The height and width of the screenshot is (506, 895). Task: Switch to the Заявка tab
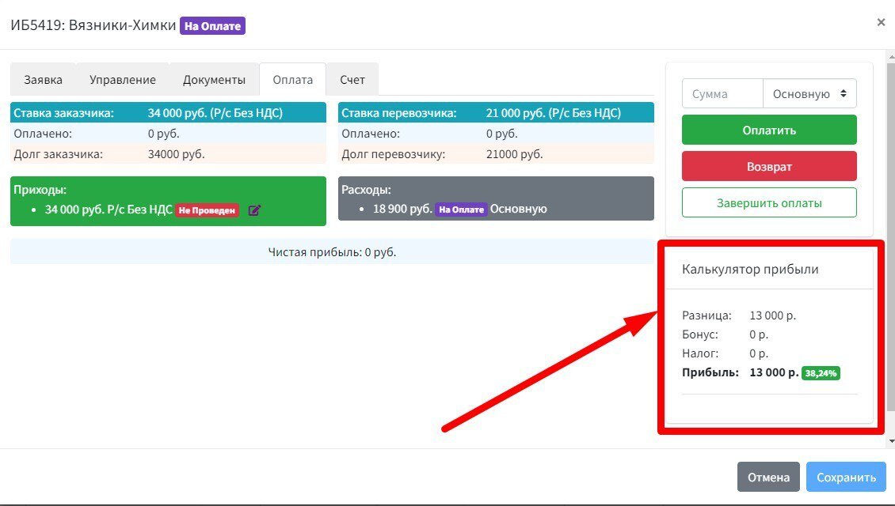click(43, 80)
